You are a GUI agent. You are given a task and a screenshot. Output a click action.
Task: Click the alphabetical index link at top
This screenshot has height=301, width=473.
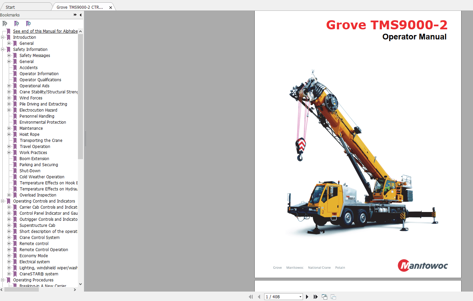(x=46, y=31)
